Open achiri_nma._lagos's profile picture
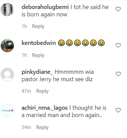 tap(7, 110)
